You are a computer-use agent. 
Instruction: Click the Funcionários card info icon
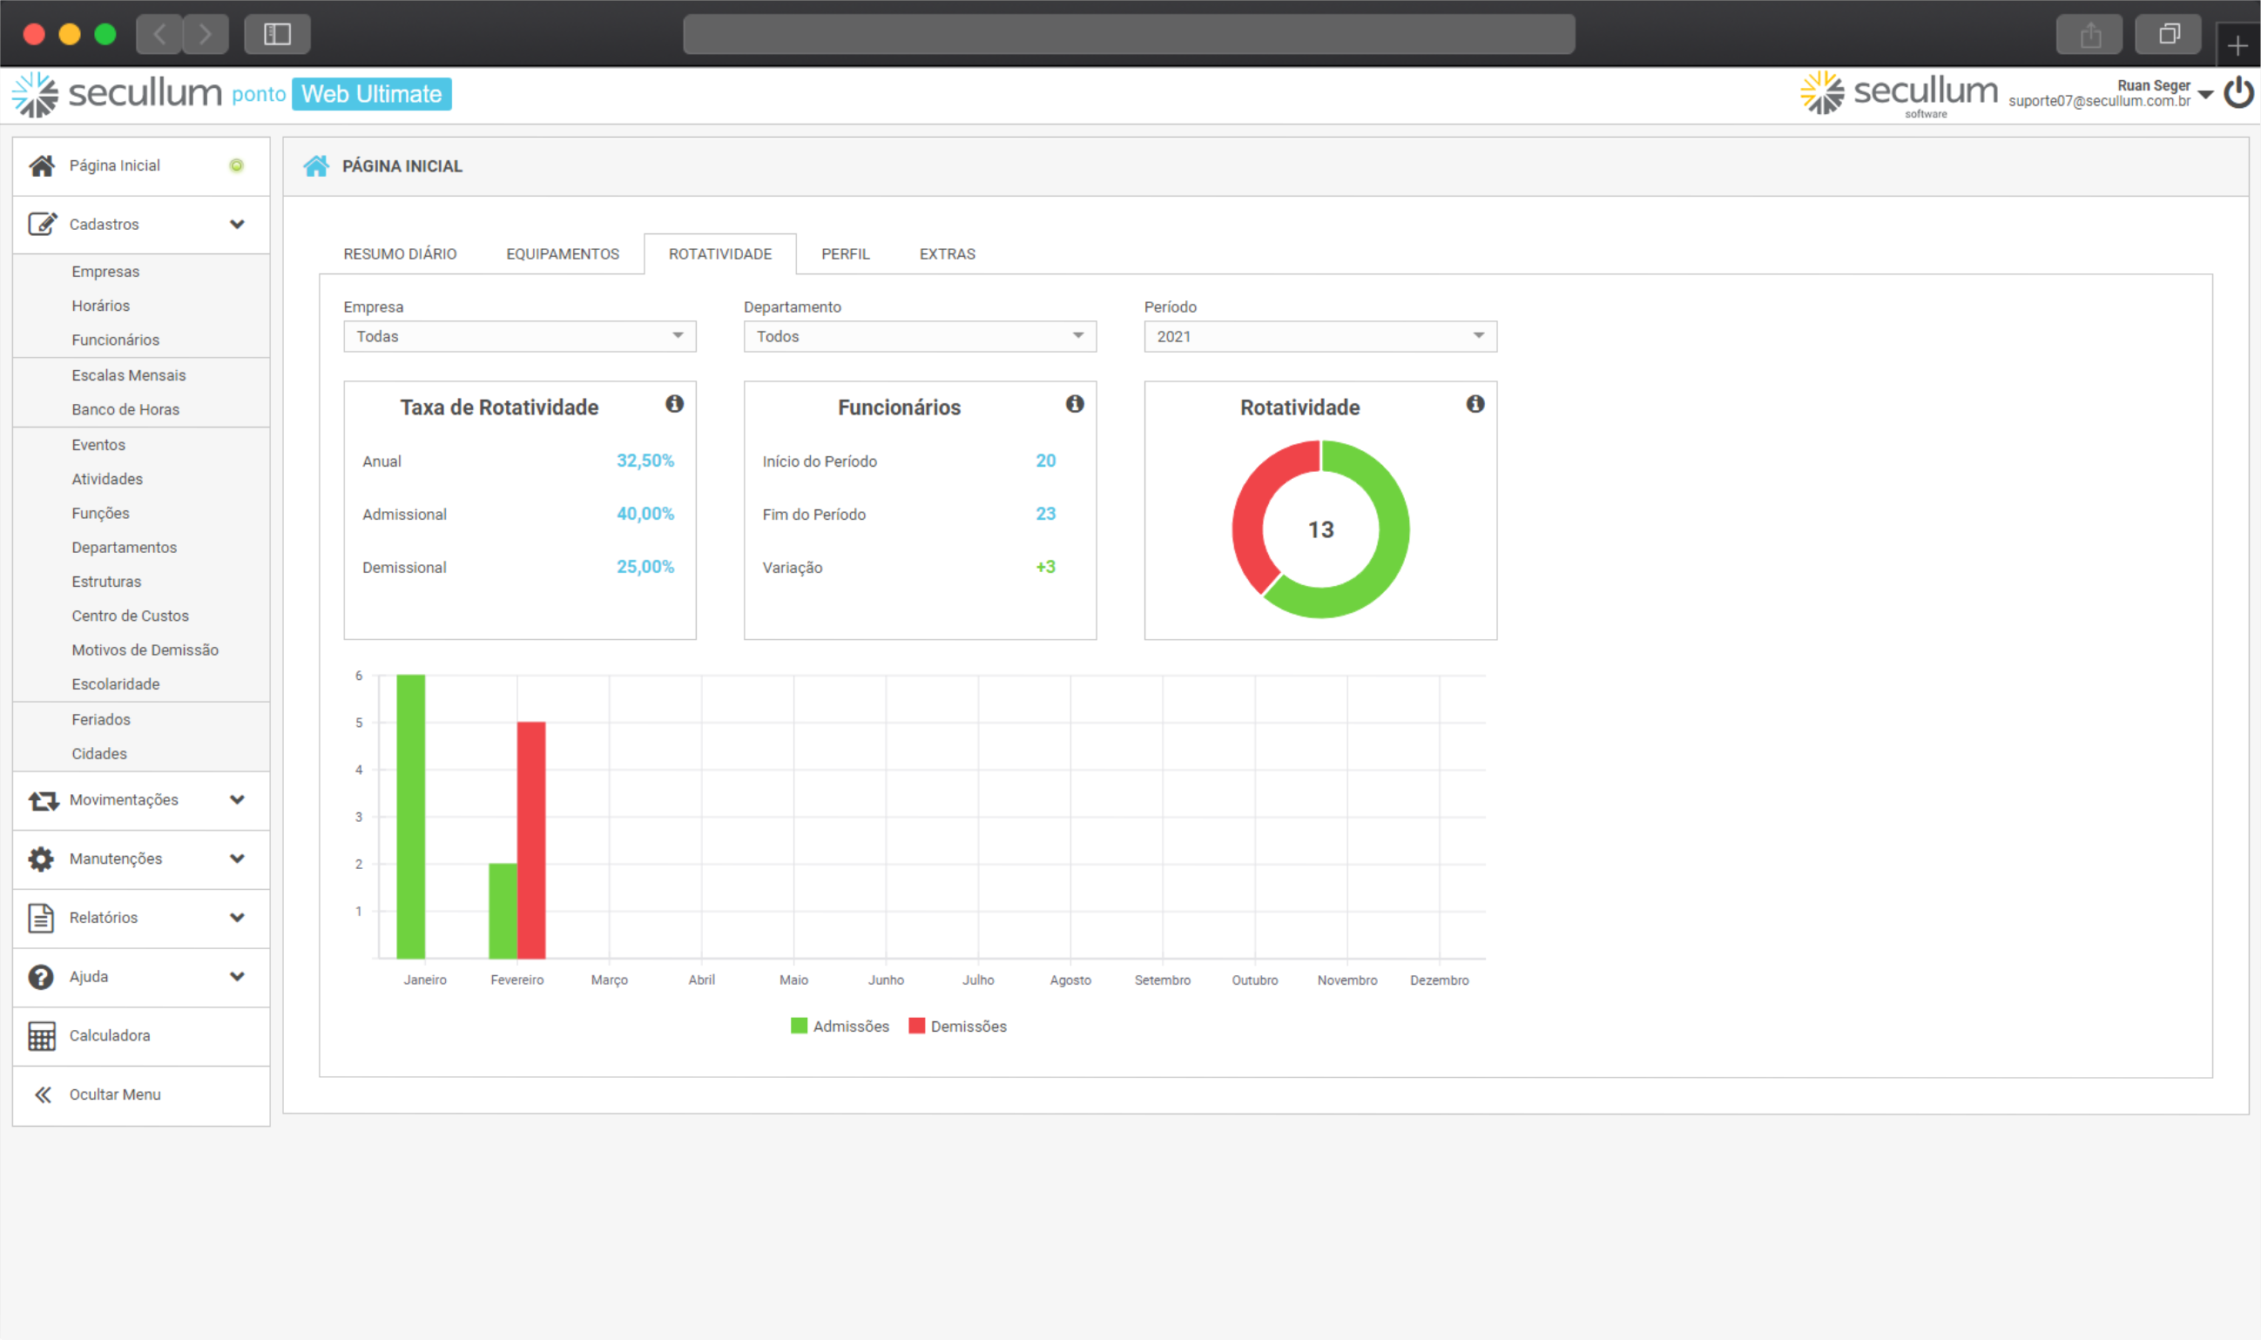[x=1074, y=404]
